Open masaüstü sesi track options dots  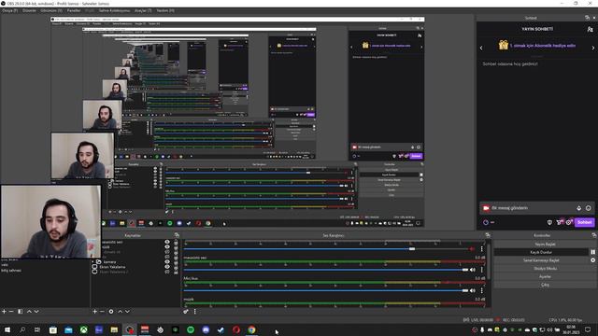click(x=482, y=270)
